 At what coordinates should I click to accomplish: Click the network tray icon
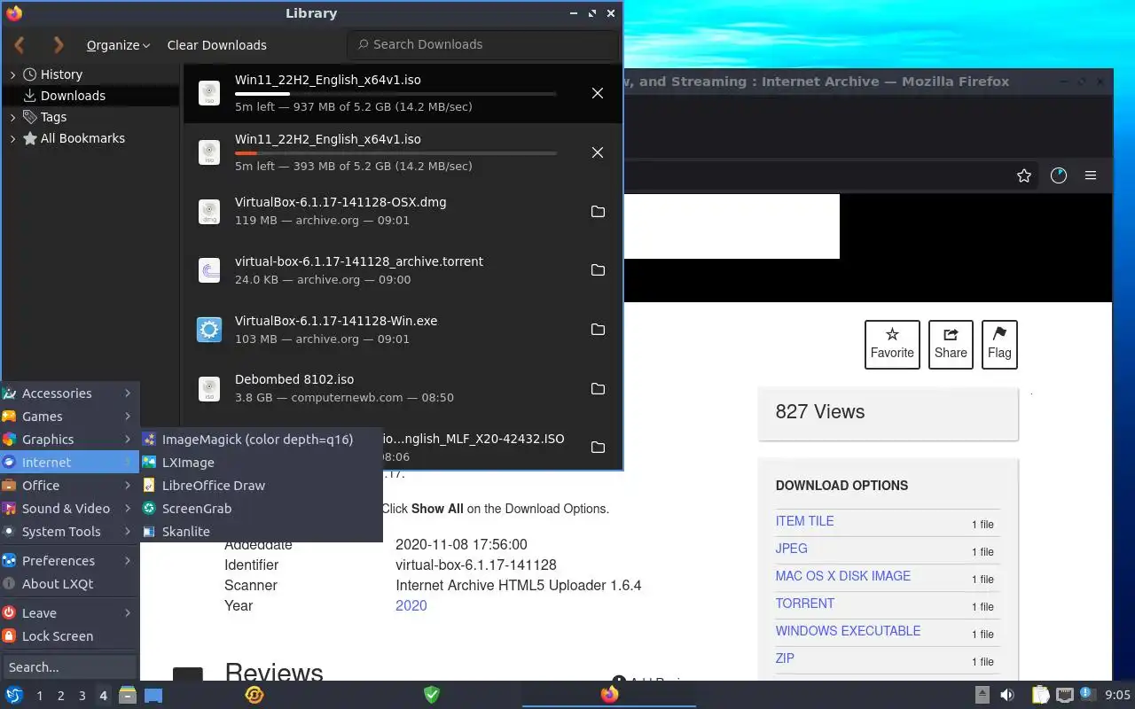(x=1065, y=695)
